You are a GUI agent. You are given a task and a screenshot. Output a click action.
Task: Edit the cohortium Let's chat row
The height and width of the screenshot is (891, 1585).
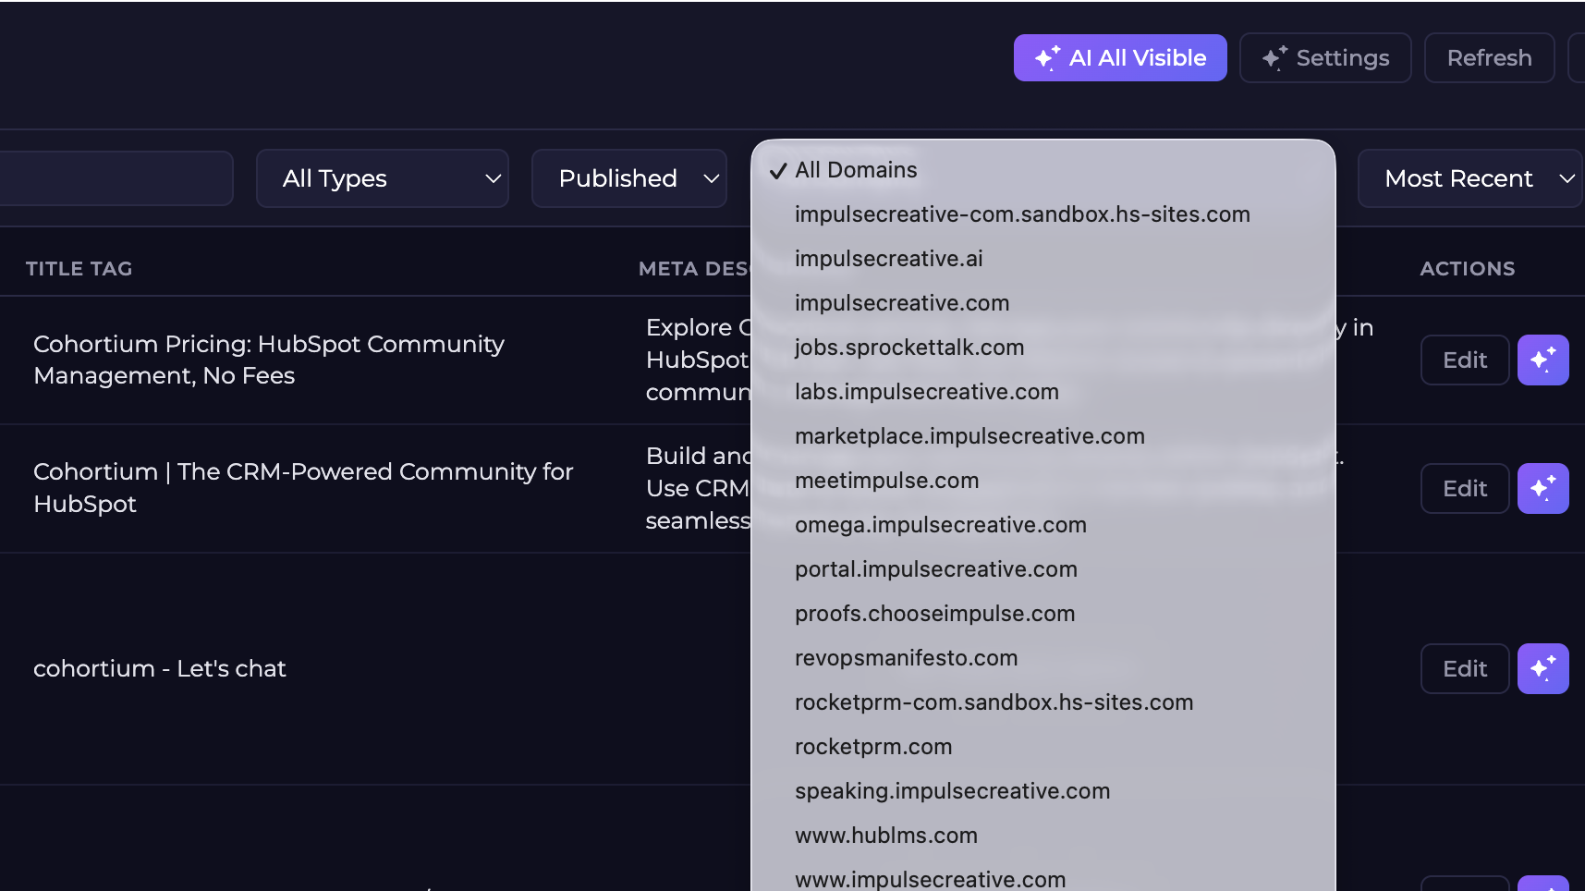point(1465,669)
